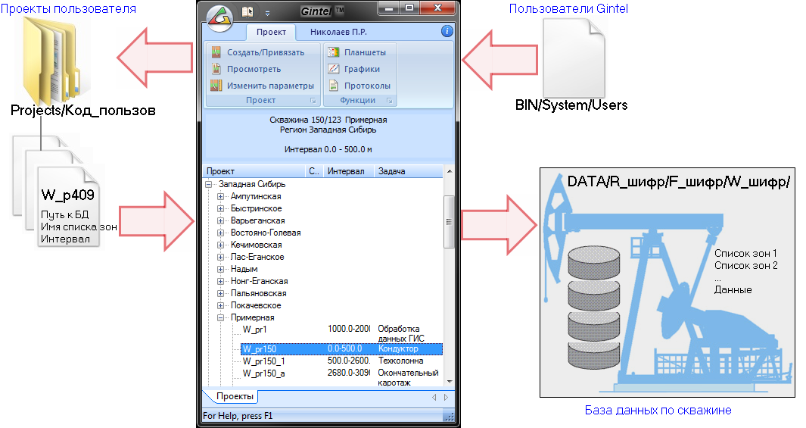
Task: Expand the Варьеганская node
Action: (x=220, y=220)
